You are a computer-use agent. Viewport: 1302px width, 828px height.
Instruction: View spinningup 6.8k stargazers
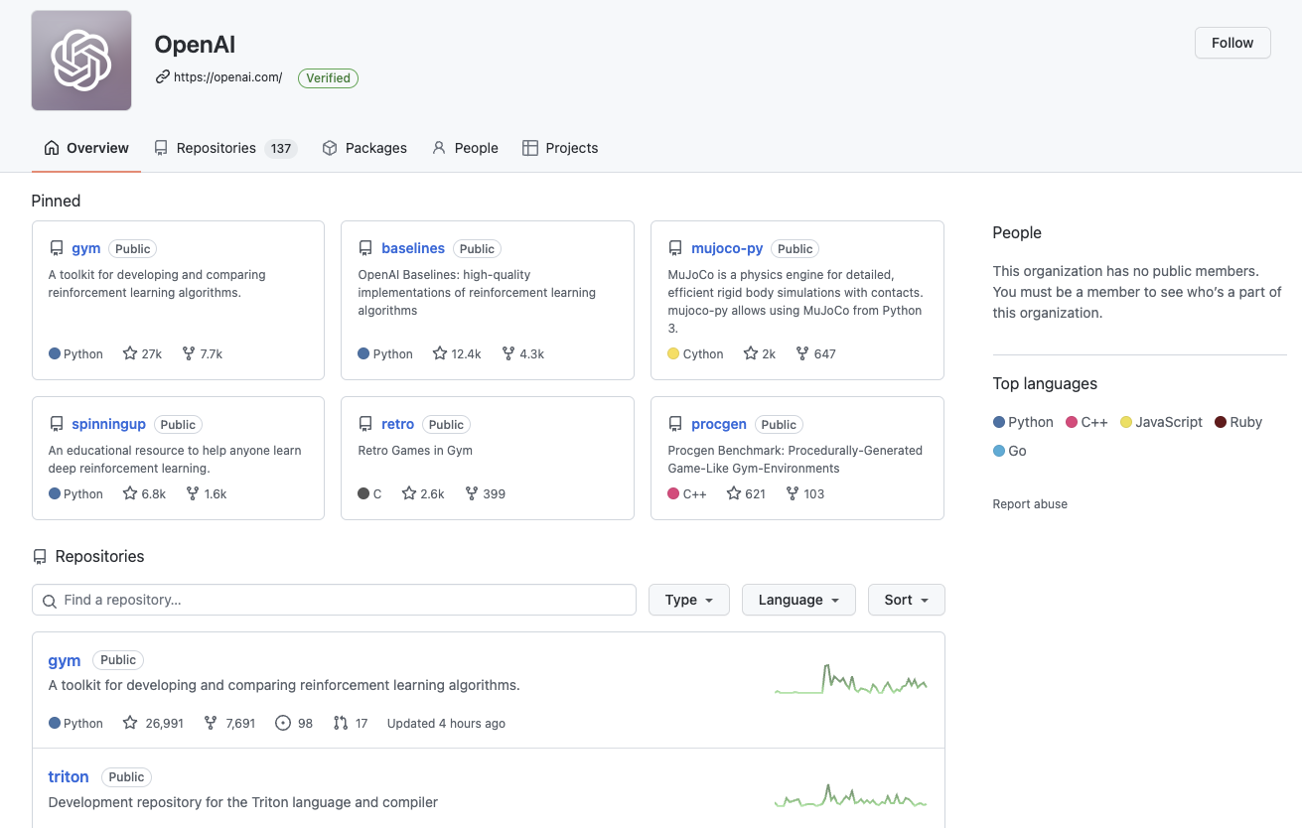144,493
